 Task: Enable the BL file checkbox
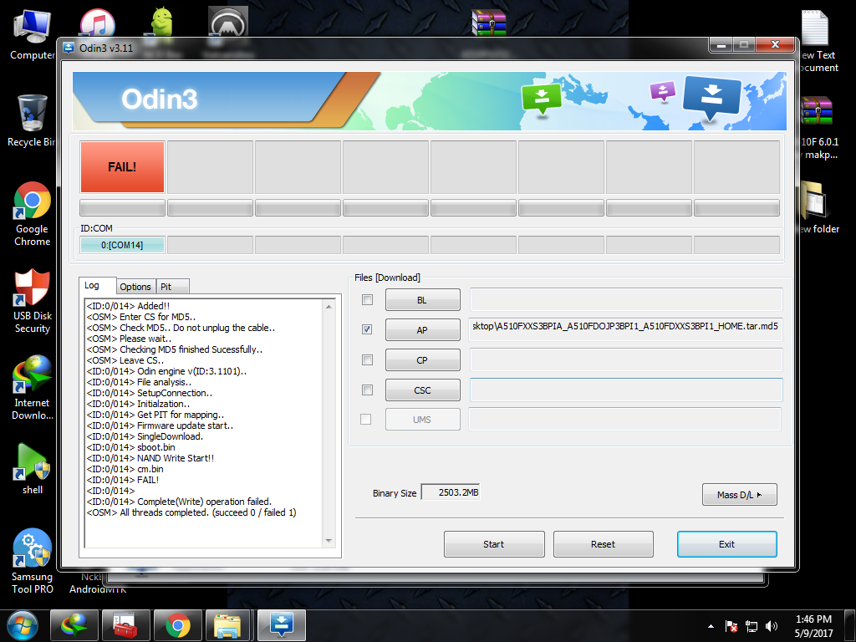tap(367, 299)
